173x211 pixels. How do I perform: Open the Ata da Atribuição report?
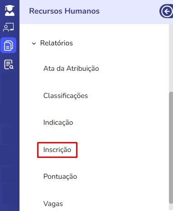(x=71, y=69)
